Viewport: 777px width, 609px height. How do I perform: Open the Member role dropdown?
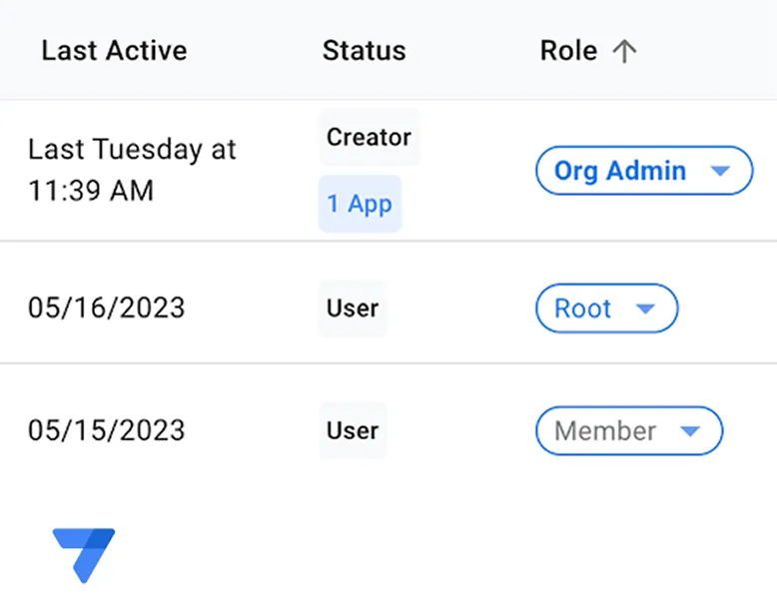(x=629, y=430)
